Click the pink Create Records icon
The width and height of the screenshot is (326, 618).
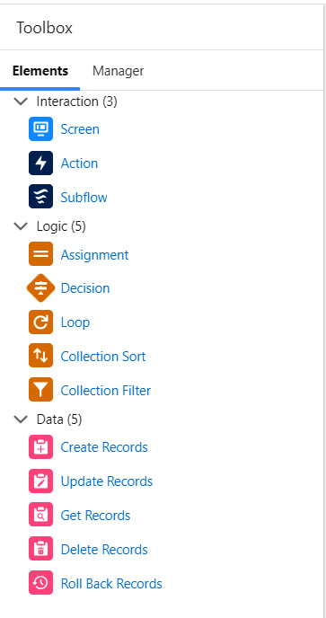pyautogui.click(x=40, y=447)
